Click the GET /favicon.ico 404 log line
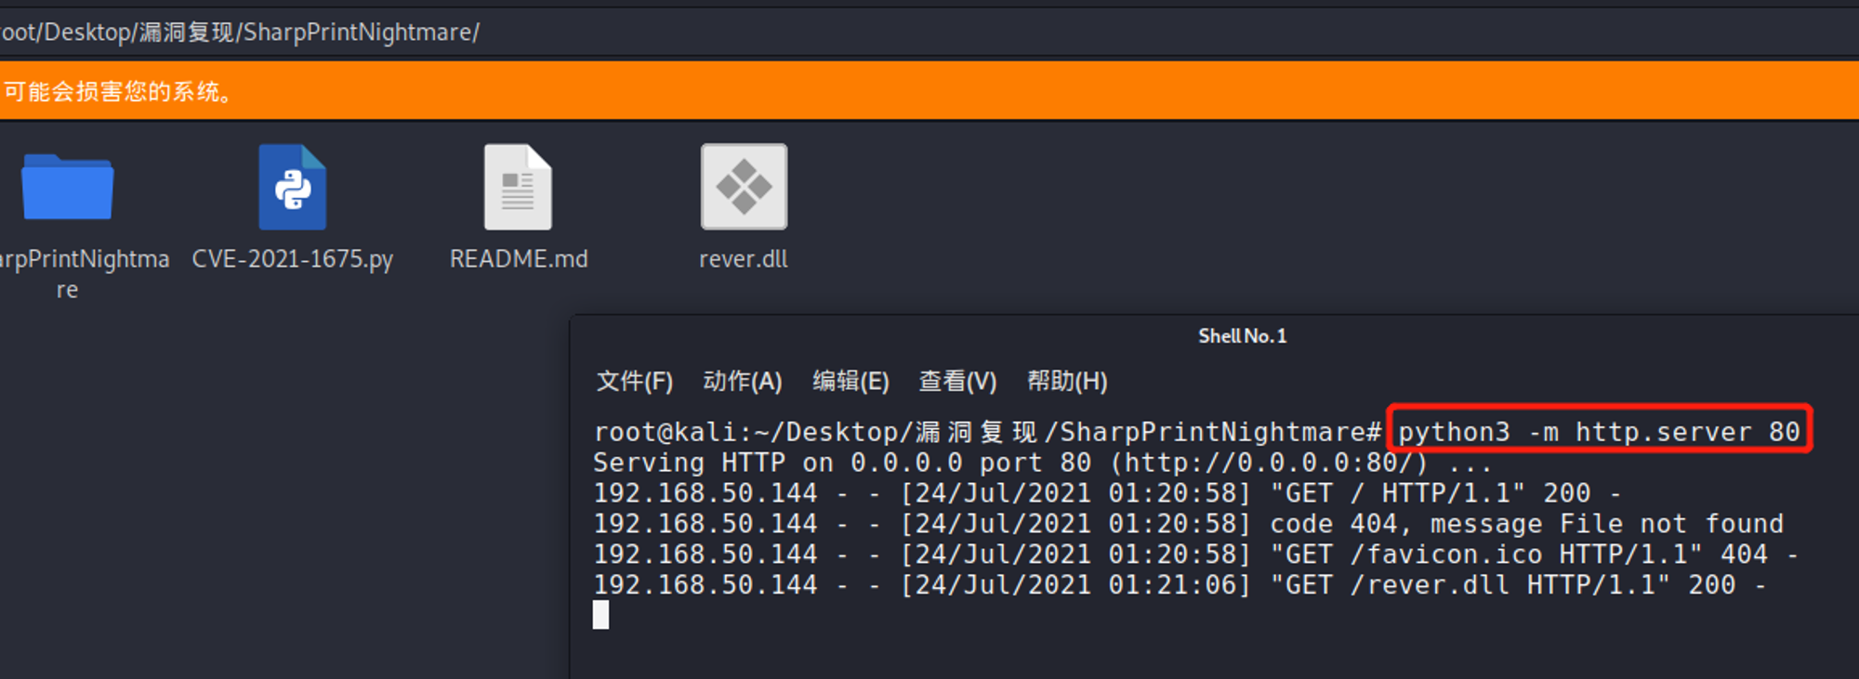Viewport: 1859px width, 679px height. [x=1196, y=555]
